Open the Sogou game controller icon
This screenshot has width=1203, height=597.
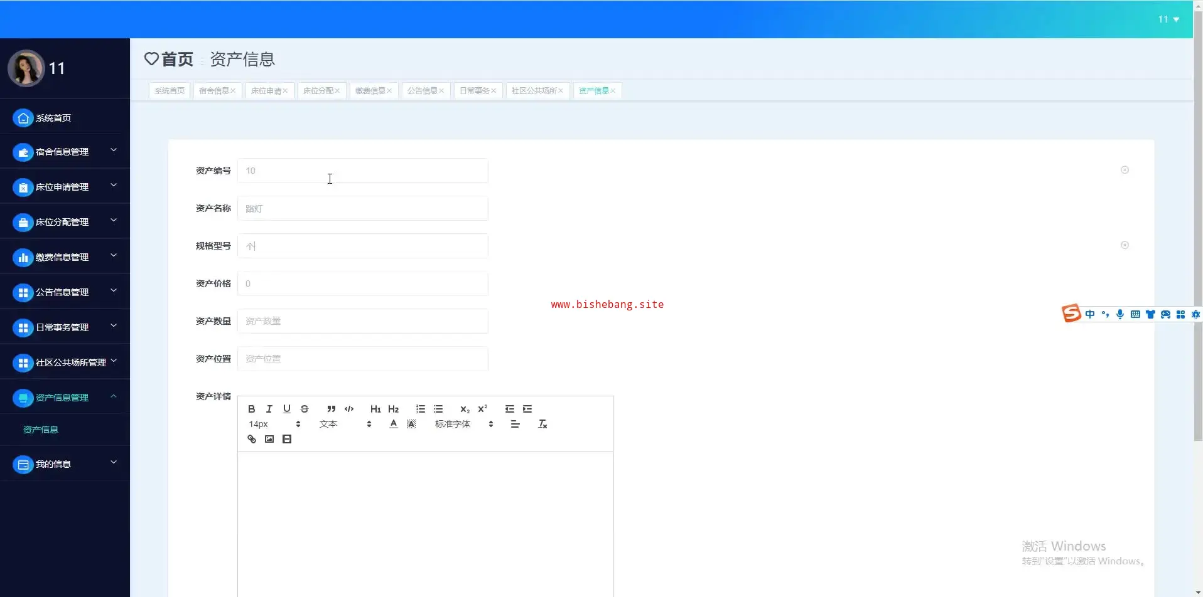[1165, 314]
